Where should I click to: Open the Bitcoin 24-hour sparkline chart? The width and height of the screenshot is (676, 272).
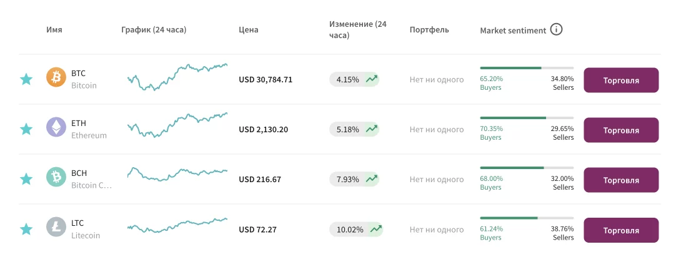click(x=177, y=77)
